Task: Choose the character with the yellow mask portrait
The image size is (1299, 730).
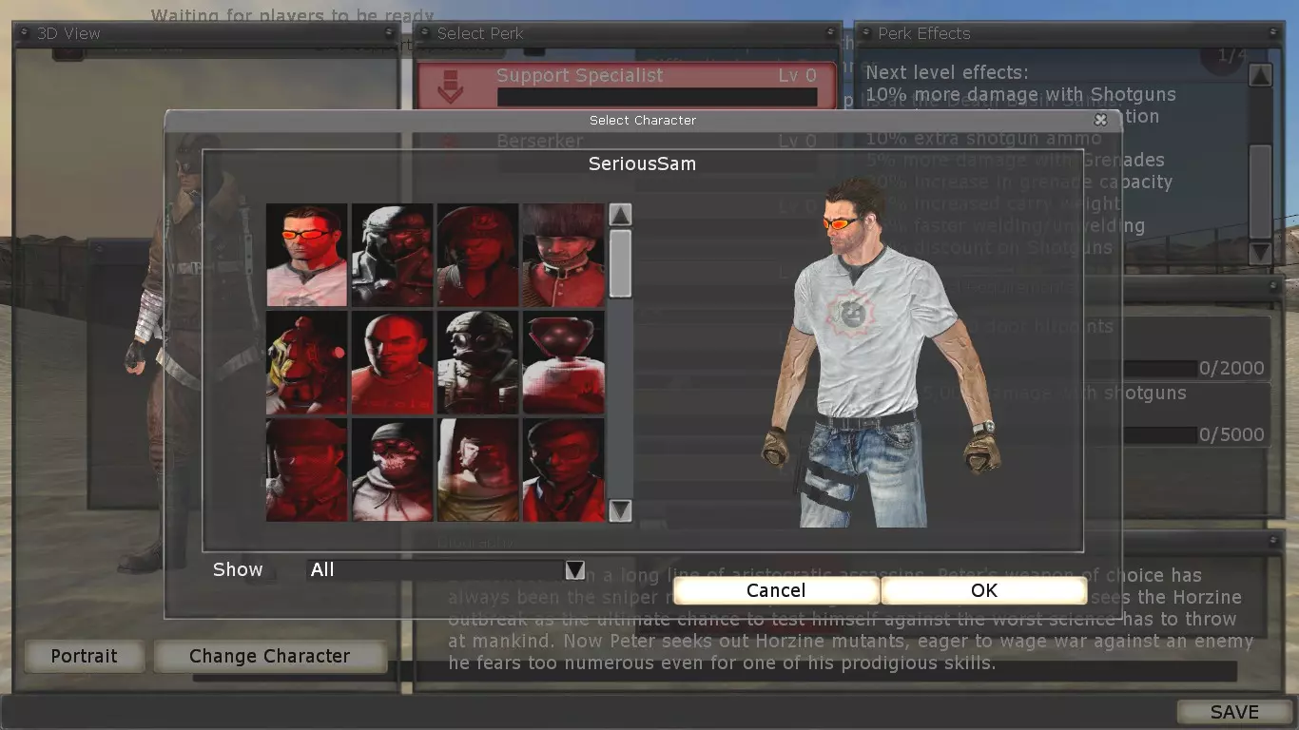Action: tap(306, 362)
